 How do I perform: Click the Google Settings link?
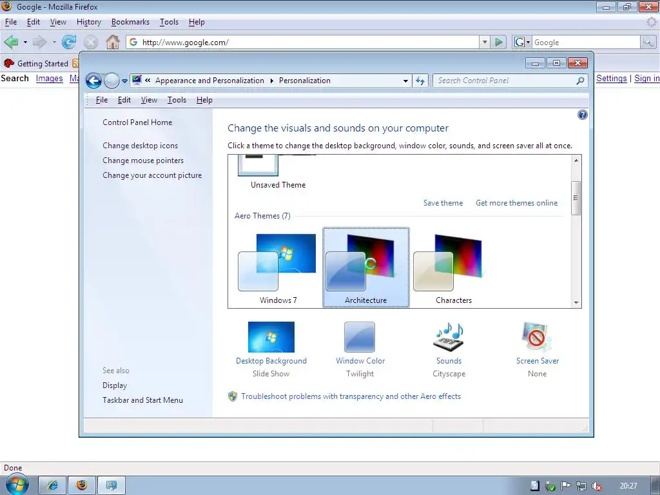tap(611, 78)
